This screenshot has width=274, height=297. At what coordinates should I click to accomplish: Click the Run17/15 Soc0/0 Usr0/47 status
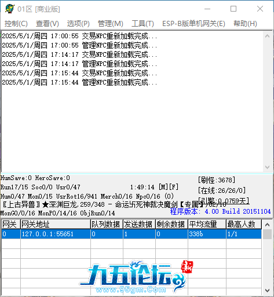point(41,187)
